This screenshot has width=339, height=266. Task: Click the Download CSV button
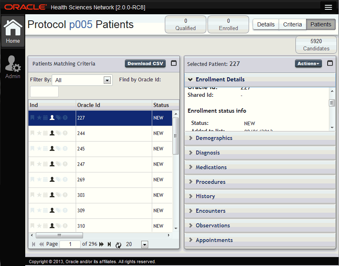click(x=145, y=63)
